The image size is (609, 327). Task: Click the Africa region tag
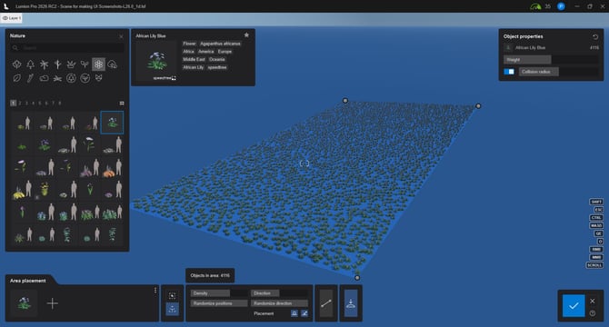click(x=188, y=51)
